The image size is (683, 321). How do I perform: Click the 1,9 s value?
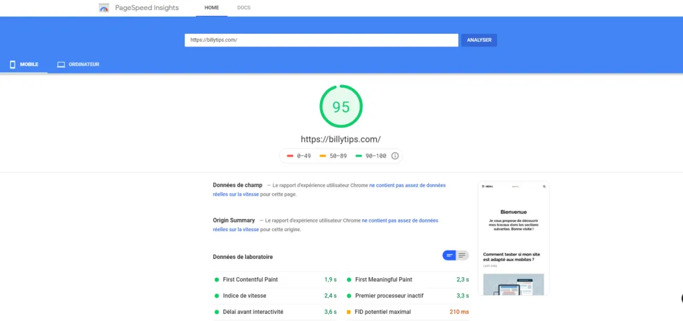tap(330, 280)
